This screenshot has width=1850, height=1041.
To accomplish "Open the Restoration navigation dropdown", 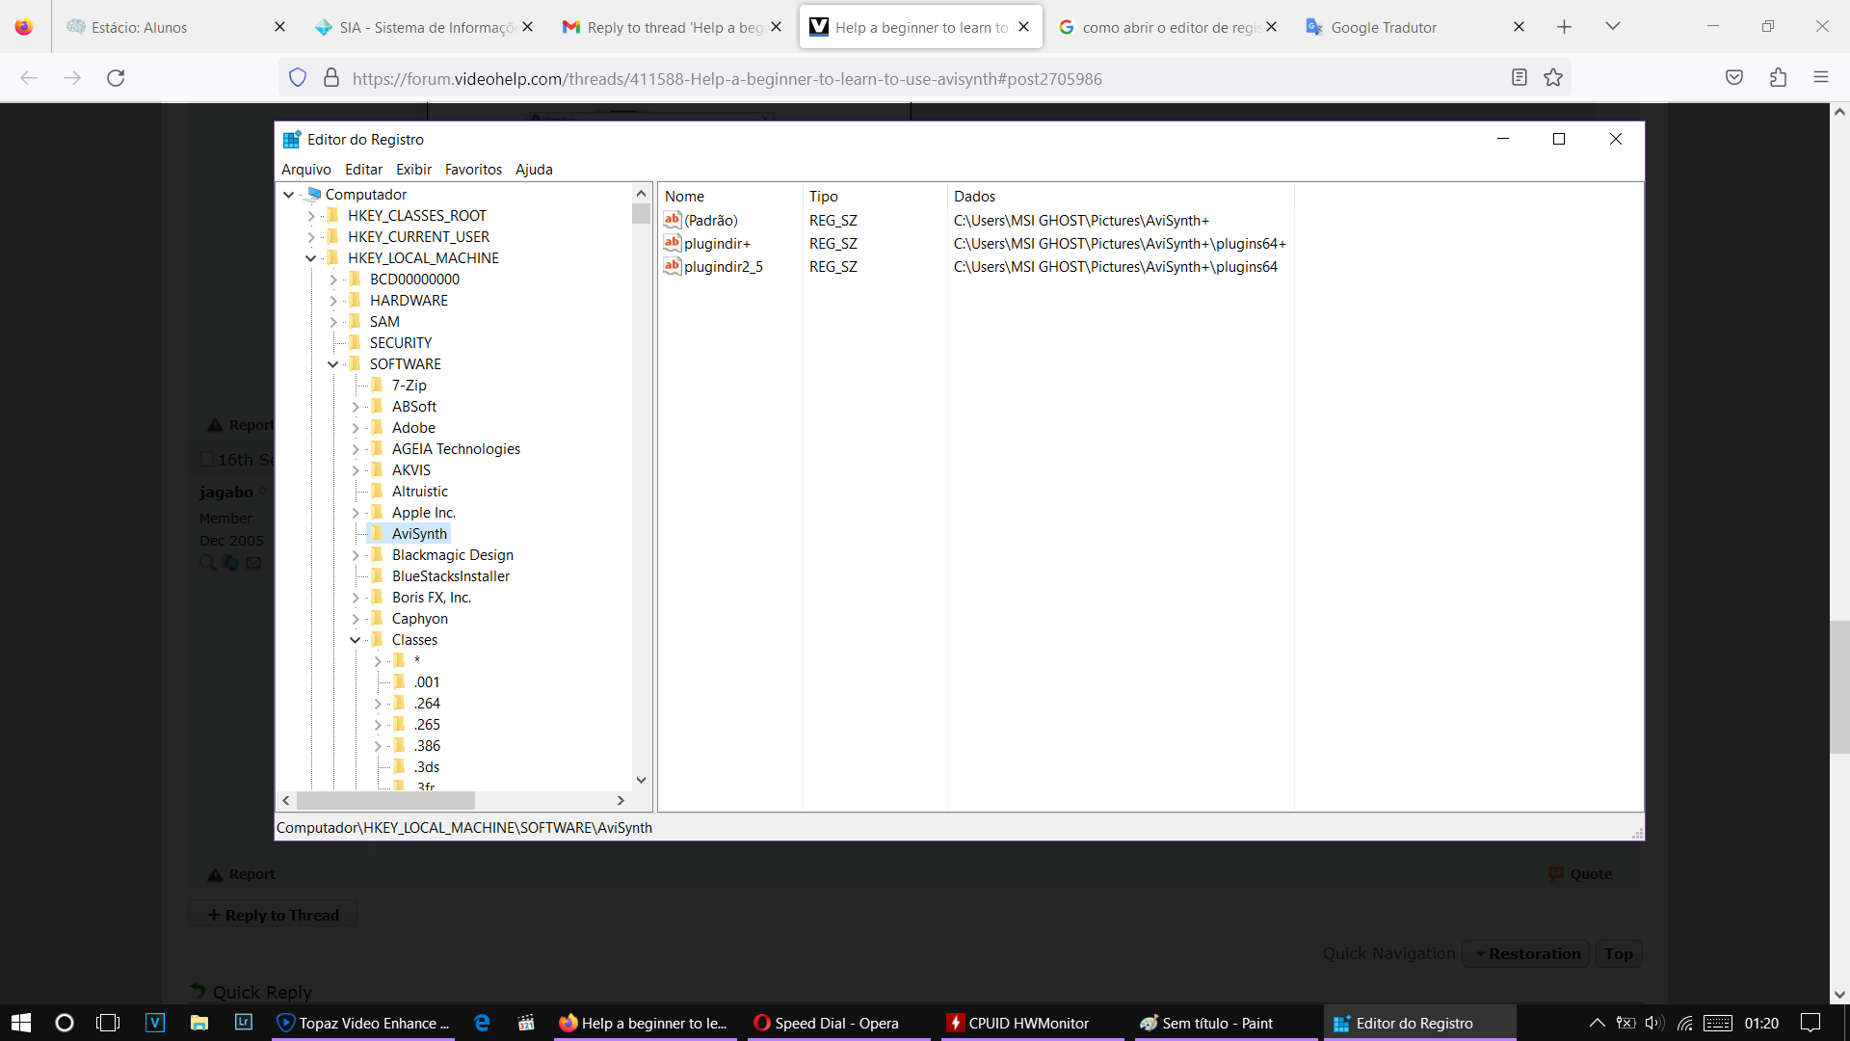I will [1526, 954].
